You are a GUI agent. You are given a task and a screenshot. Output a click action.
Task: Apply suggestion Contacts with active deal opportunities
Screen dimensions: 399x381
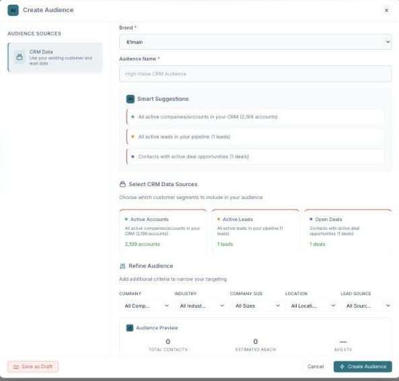pos(255,157)
